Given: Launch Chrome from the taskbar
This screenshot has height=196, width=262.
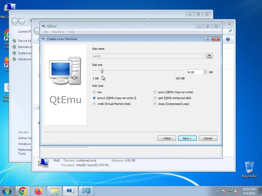Looking at the screenshot, I should (x=23, y=191).
